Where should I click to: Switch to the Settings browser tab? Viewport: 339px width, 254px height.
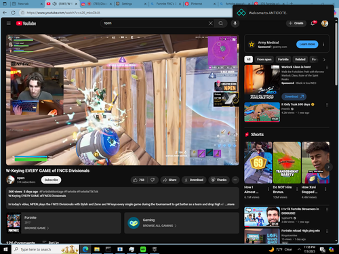point(130,4)
